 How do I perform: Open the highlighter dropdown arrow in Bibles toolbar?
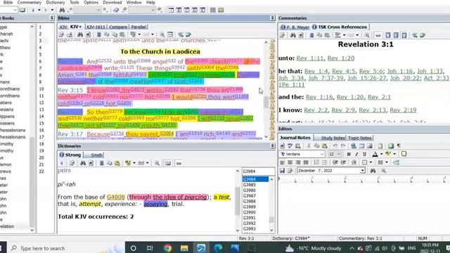[139, 34]
